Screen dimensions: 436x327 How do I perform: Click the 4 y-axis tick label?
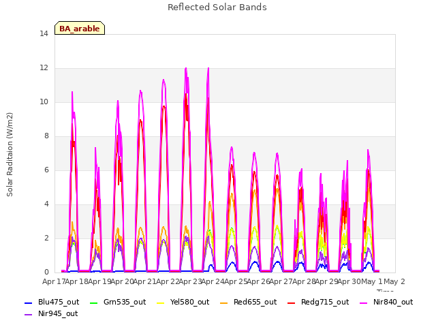coord(46,204)
